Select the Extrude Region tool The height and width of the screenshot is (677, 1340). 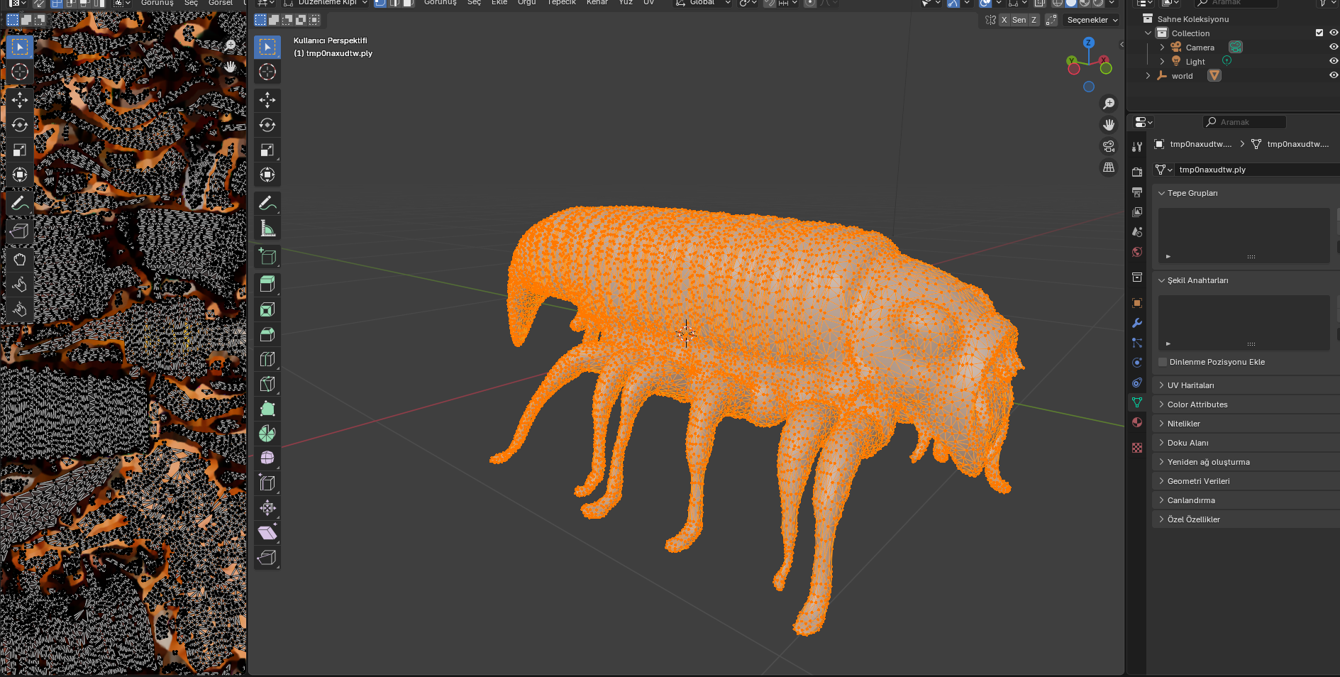(x=267, y=285)
